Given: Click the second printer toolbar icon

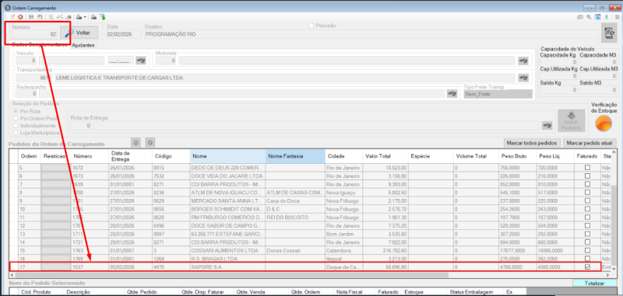Looking at the screenshot, I should pyautogui.click(x=93, y=17).
